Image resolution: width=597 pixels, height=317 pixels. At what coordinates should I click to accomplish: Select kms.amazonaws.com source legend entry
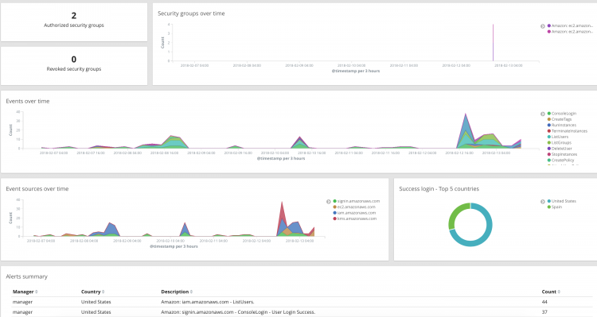[354, 218]
